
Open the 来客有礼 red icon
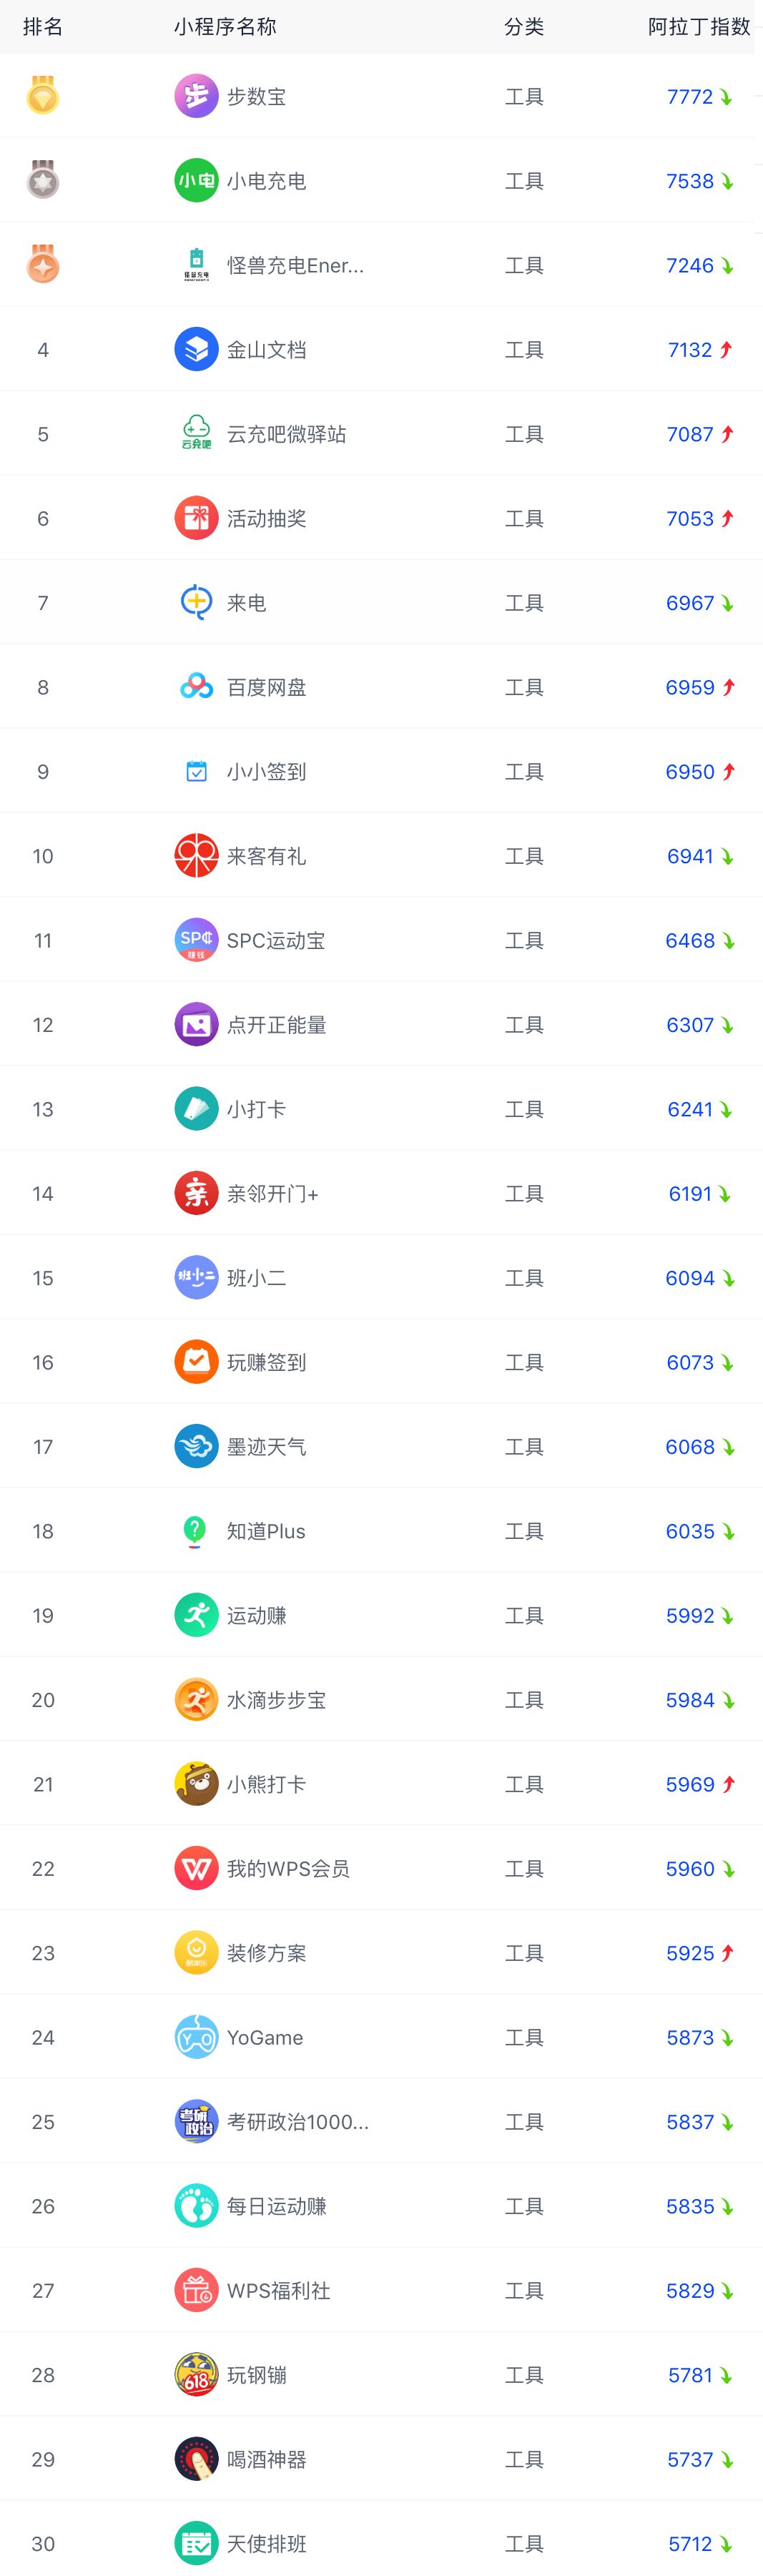click(196, 856)
